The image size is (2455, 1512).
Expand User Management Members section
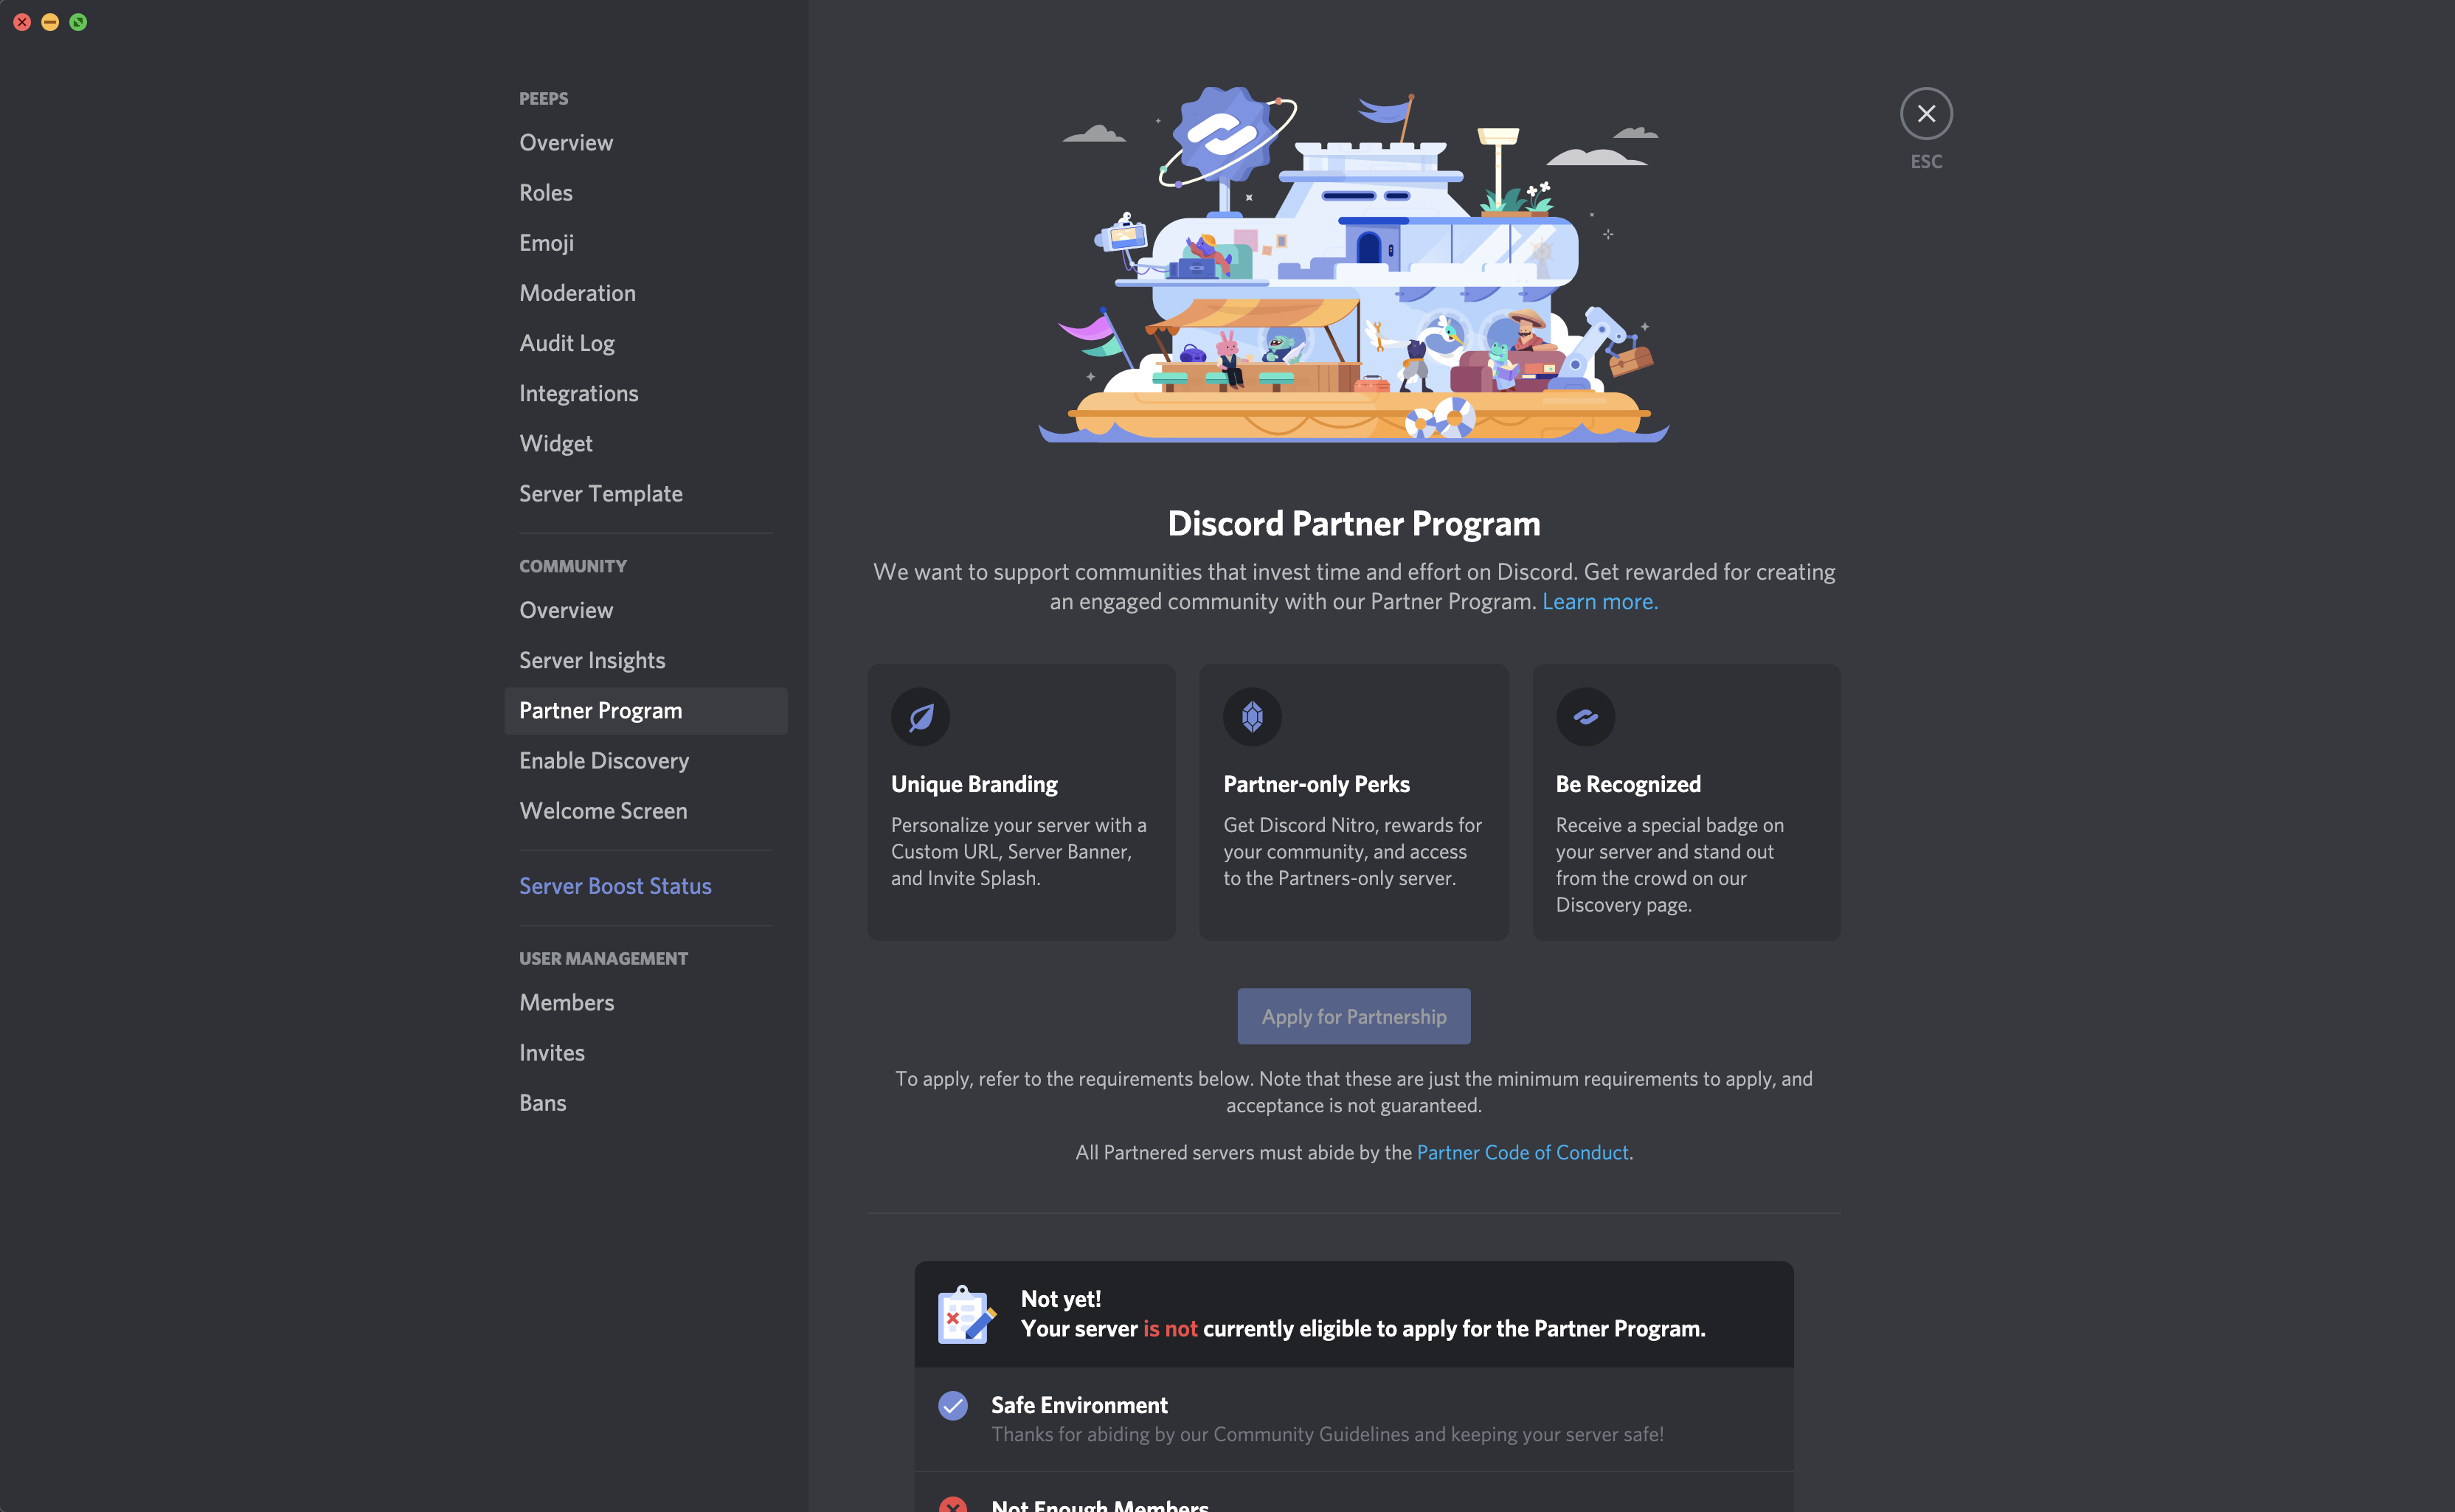coord(567,1002)
